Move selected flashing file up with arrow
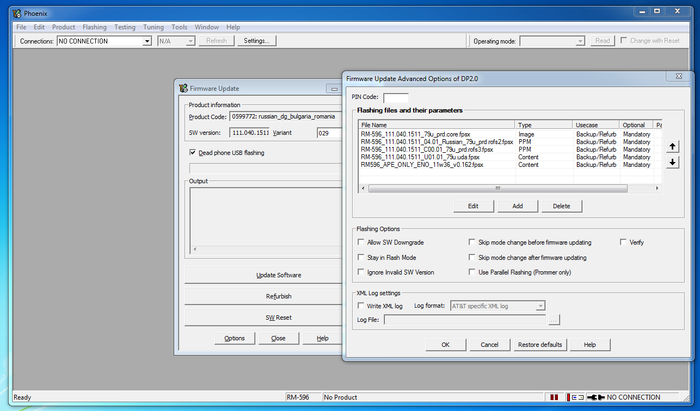 pos(673,147)
